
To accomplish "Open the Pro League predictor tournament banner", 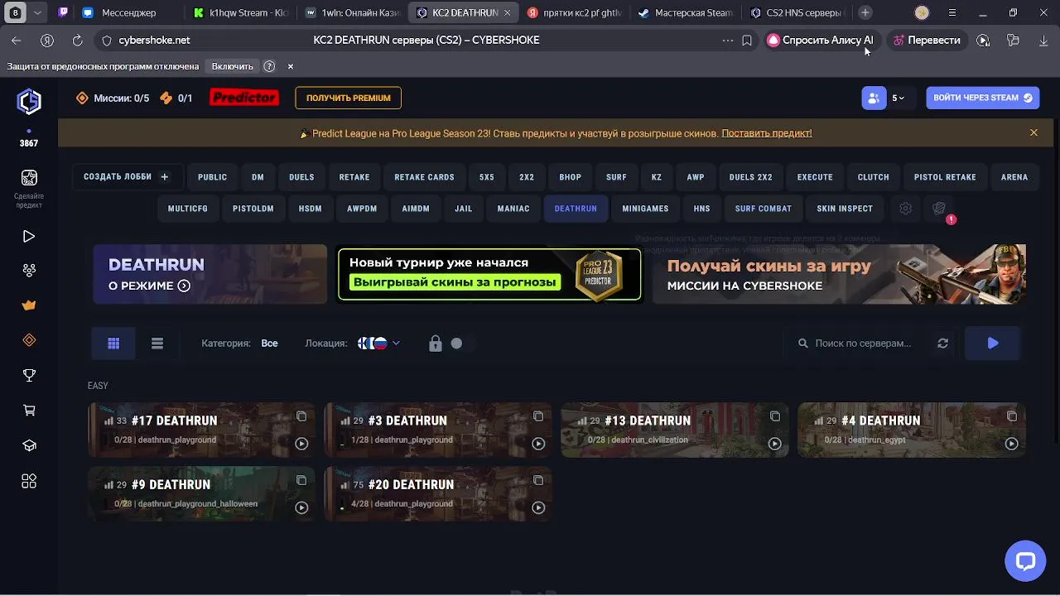I will pyautogui.click(x=489, y=274).
